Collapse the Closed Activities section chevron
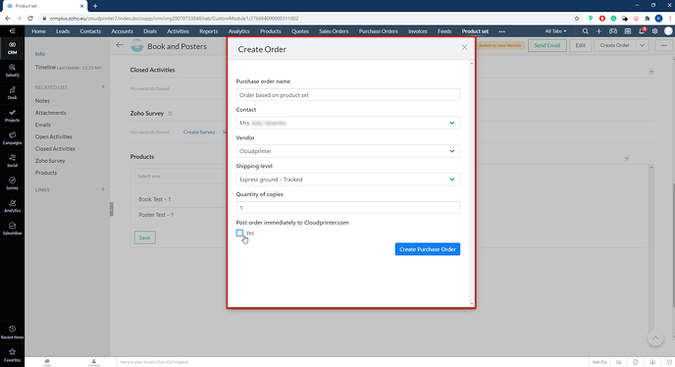 [651, 72]
